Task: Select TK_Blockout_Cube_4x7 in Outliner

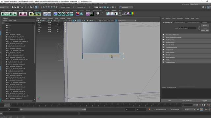Action: pos(14,35)
